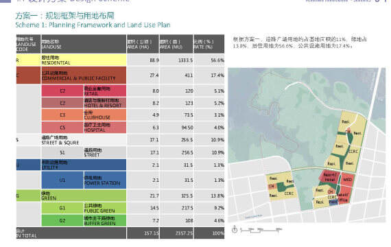391x247 pixels.
Task: Click the blue 'U1' swatch cell
Action: click(x=62, y=180)
